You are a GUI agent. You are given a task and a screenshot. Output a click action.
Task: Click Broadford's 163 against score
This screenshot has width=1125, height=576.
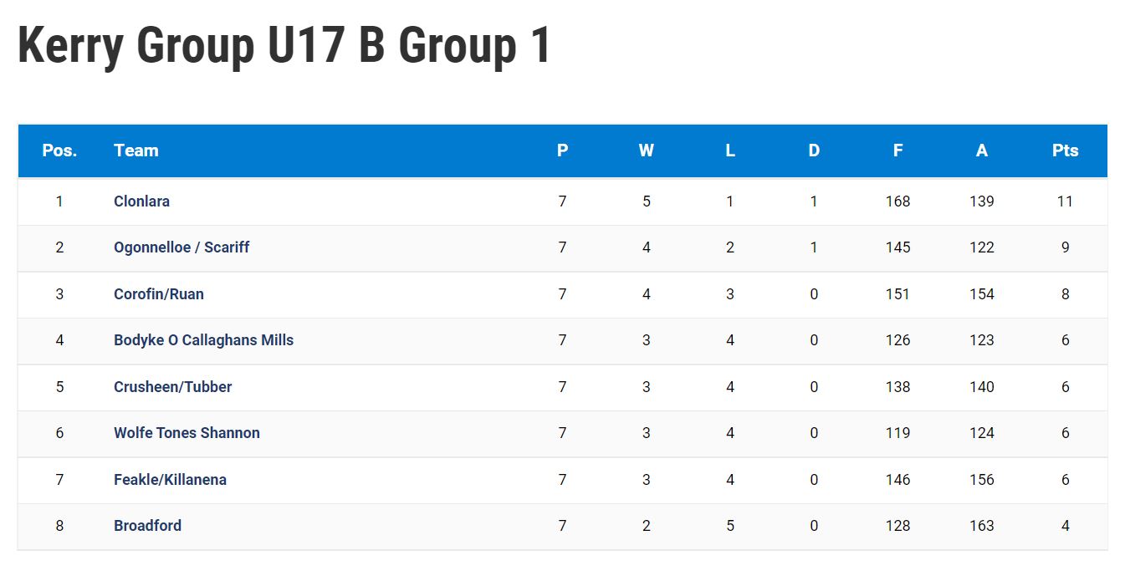(x=982, y=526)
